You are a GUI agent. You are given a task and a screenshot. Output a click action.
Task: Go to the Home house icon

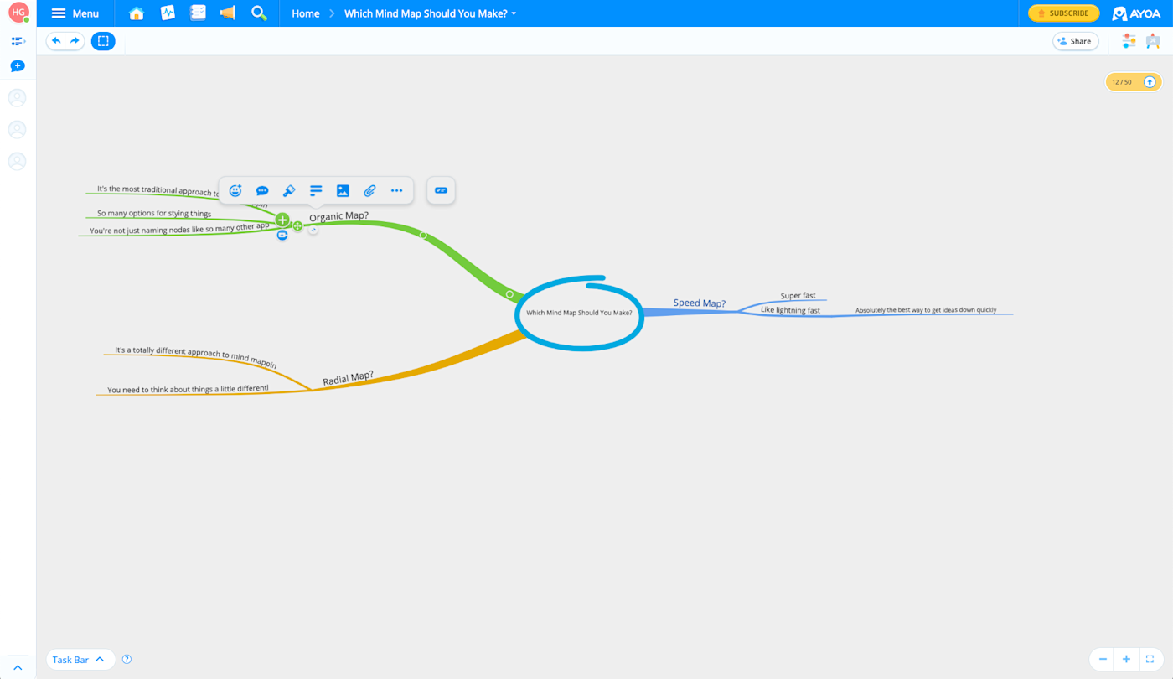(137, 13)
